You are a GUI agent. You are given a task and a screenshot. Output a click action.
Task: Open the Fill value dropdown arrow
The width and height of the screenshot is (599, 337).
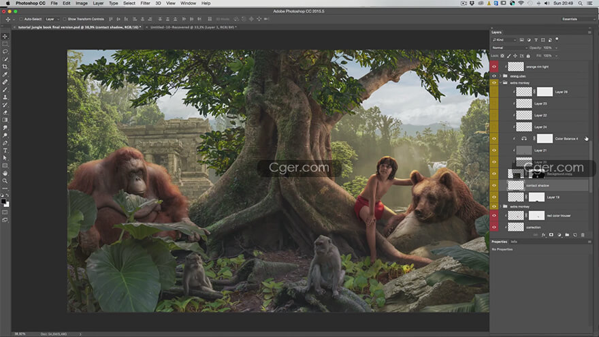[x=556, y=56]
